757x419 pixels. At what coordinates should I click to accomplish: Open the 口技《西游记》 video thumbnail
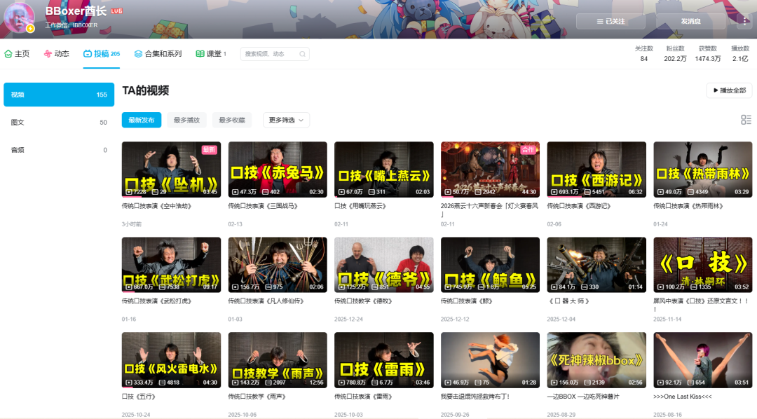596,170
